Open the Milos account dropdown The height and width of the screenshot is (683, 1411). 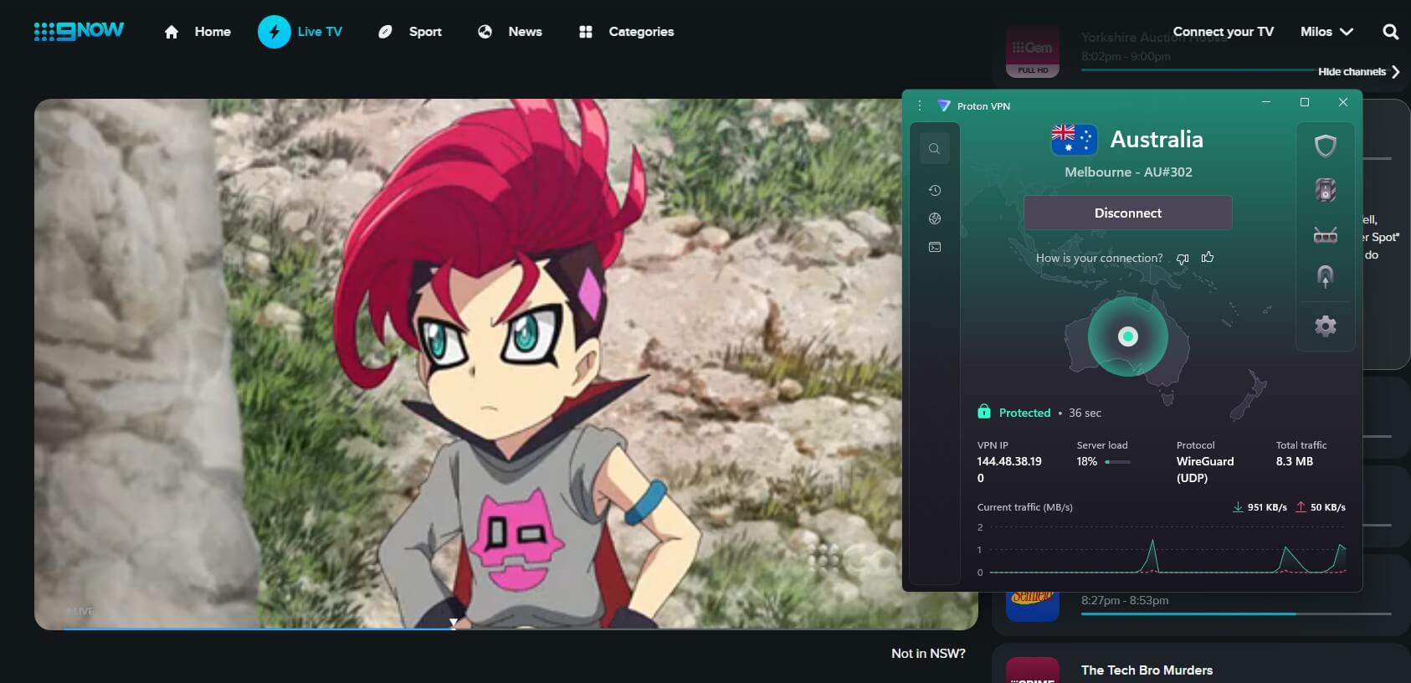click(1326, 32)
